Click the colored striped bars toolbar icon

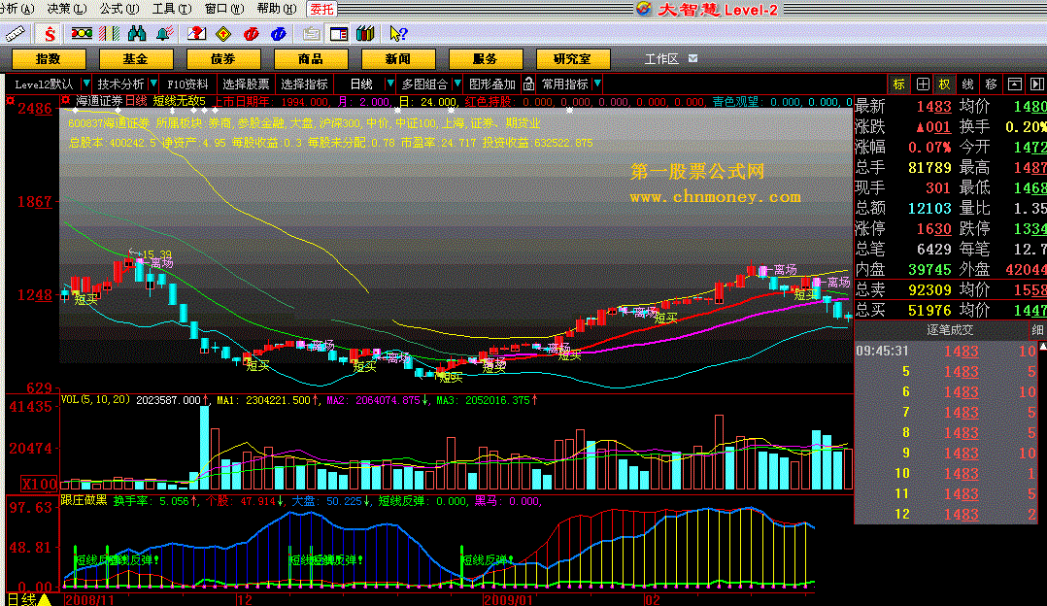point(110,33)
